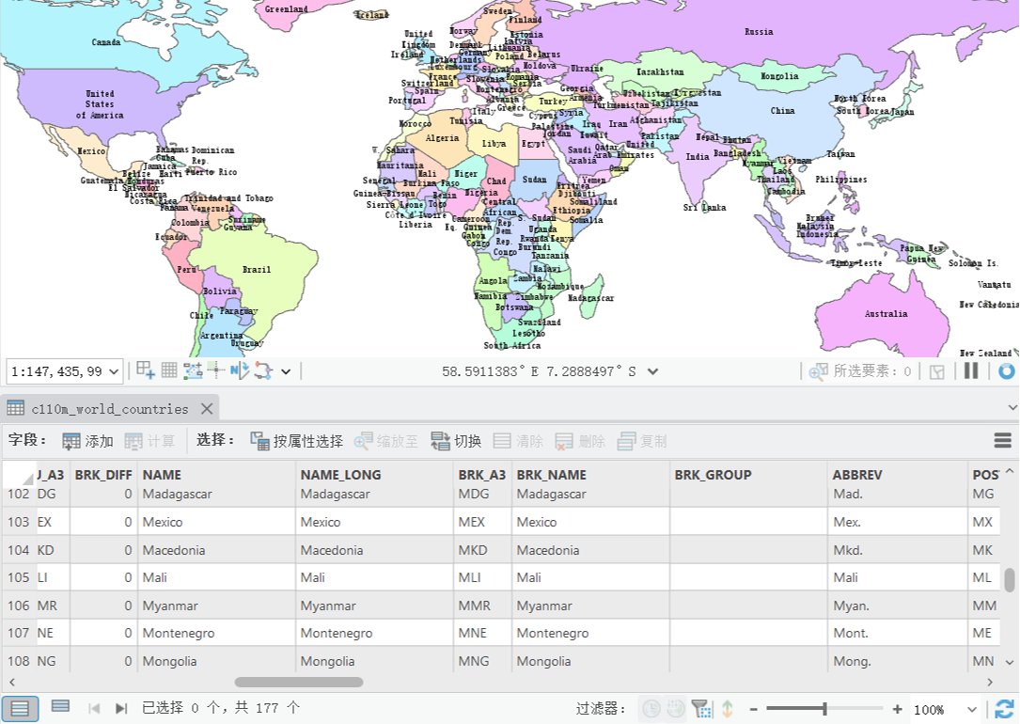
Task: Close the c110m_world_countries table tab
Action: pyautogui.click(x=207, y=408)
